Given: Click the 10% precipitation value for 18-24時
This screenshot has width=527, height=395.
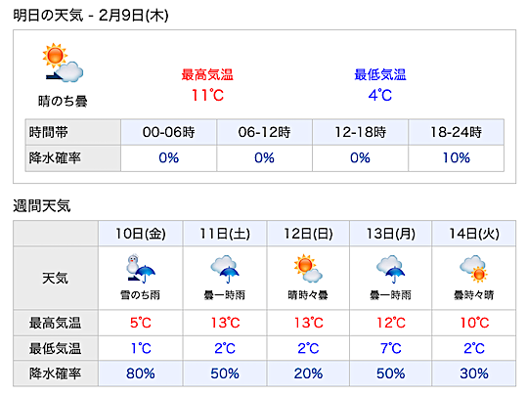Looking at the screenshot, I should pyautogui.click(x=456, y=158).
